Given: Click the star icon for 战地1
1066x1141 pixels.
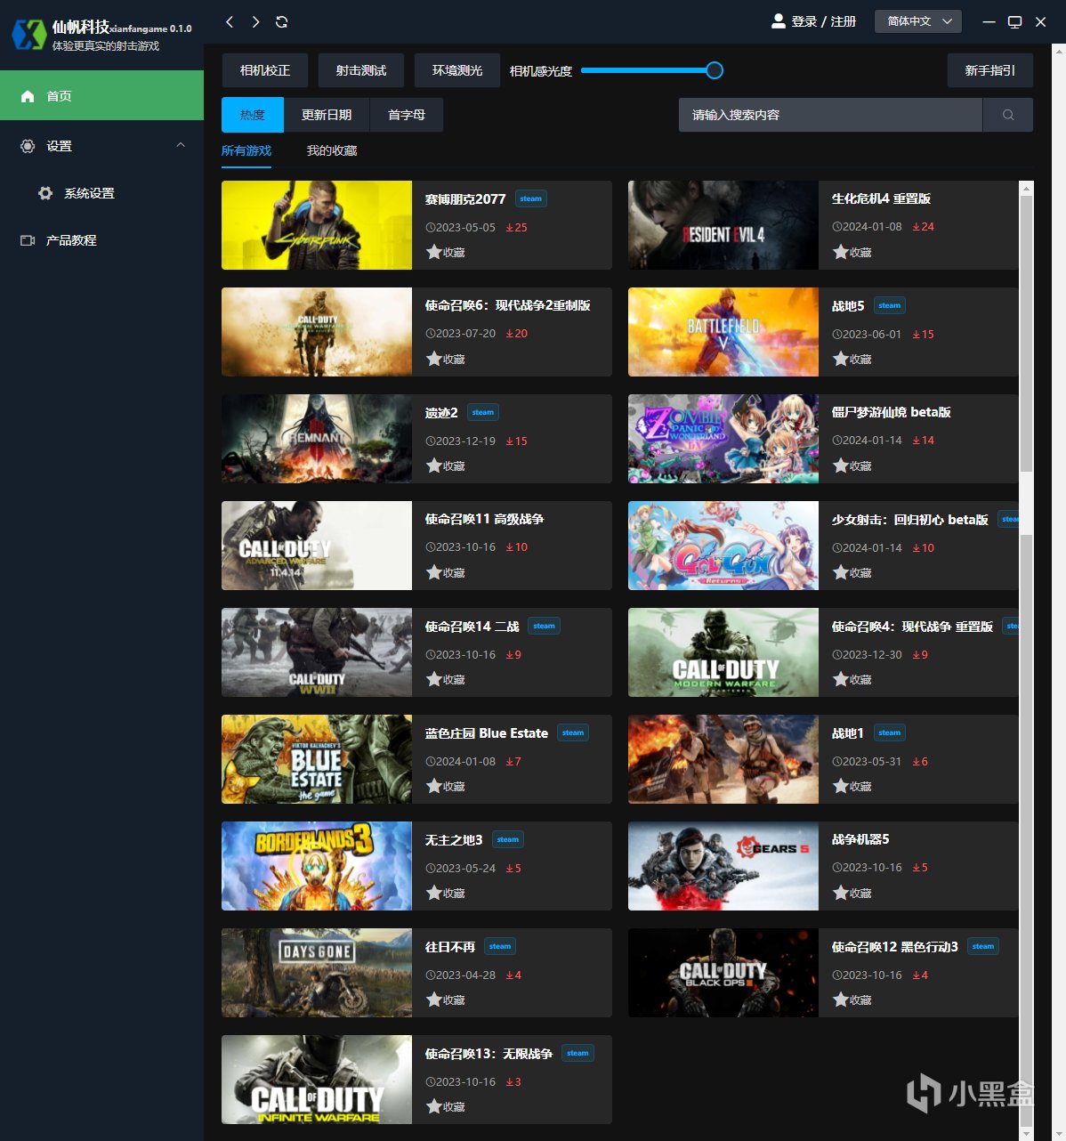Looking at the screenshot, I should click(841, 786).
